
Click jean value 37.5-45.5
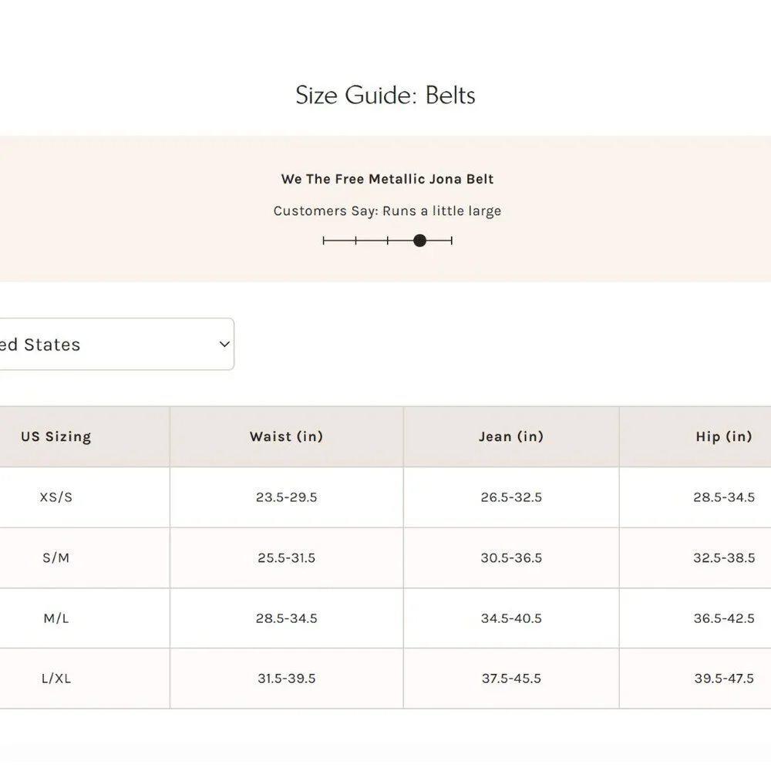511,678
